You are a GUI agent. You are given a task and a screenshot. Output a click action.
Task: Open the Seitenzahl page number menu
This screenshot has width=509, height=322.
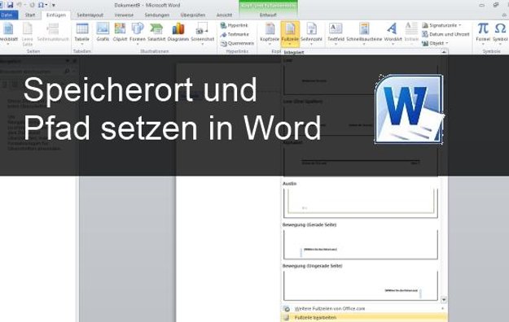(311, 34)
